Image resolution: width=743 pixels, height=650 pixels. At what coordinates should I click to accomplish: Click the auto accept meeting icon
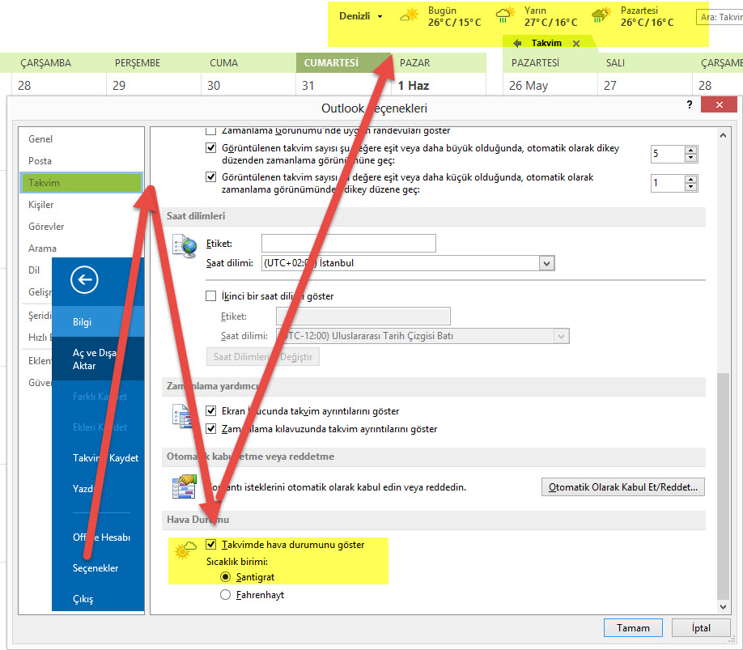click(x=184, y=486)
